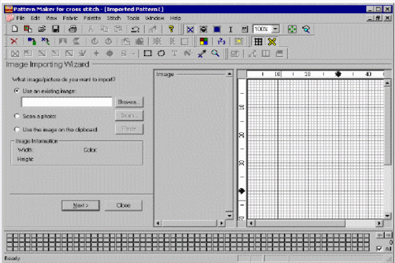The width and height of the screenshot is (395, 263).
Task: Select Scan a photo radio button
Action: coord(17,116)
